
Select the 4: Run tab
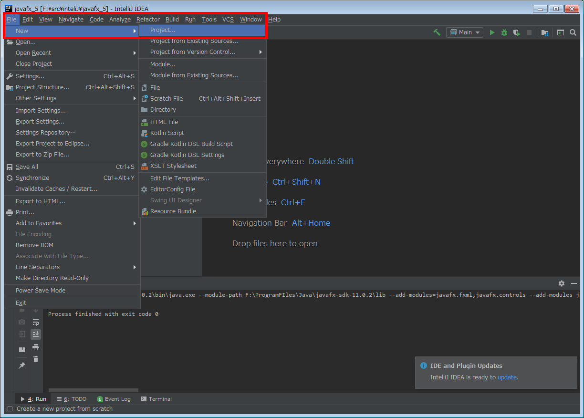(x=33, y=399)
